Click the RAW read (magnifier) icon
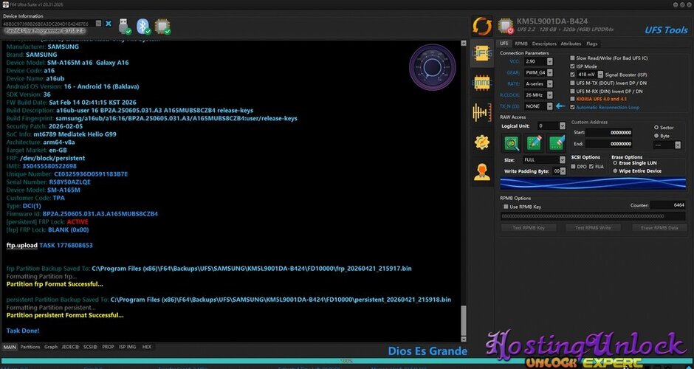This screenshot has width=694, height=369. coord(512,143)
